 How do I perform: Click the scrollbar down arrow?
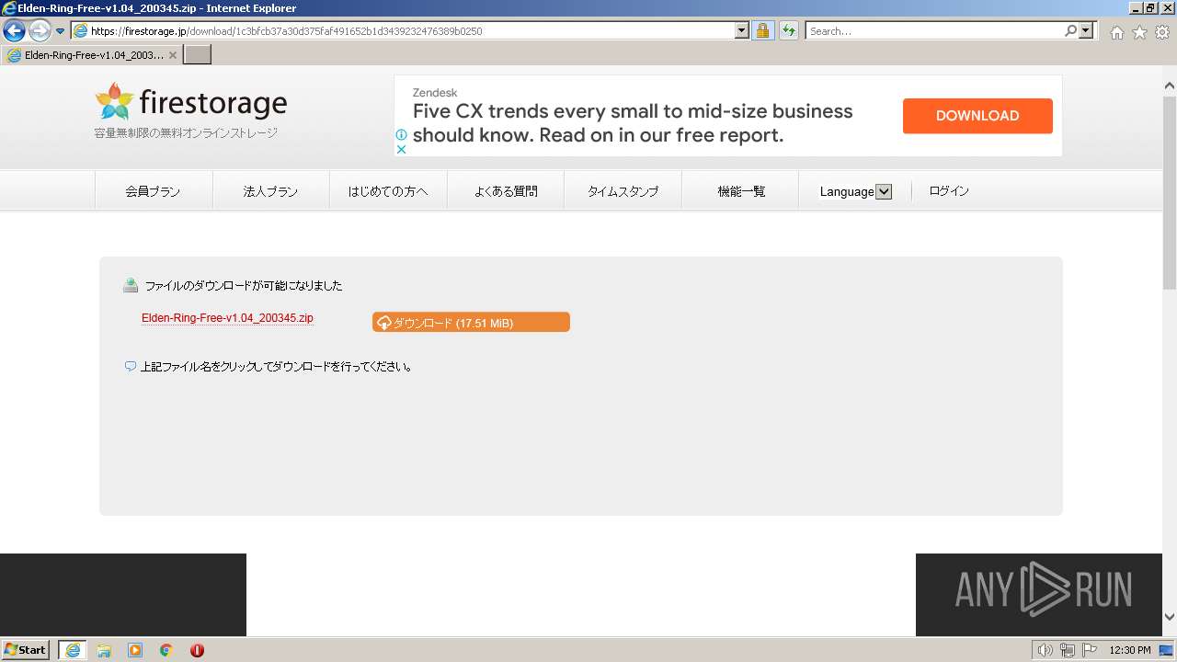pyautogui.click(x=1170, y=617)
